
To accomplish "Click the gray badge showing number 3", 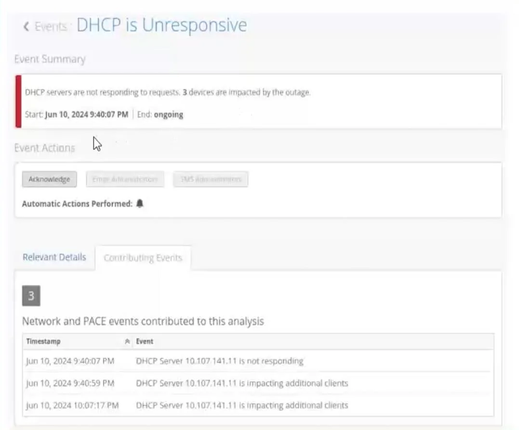I will (31, 296).
